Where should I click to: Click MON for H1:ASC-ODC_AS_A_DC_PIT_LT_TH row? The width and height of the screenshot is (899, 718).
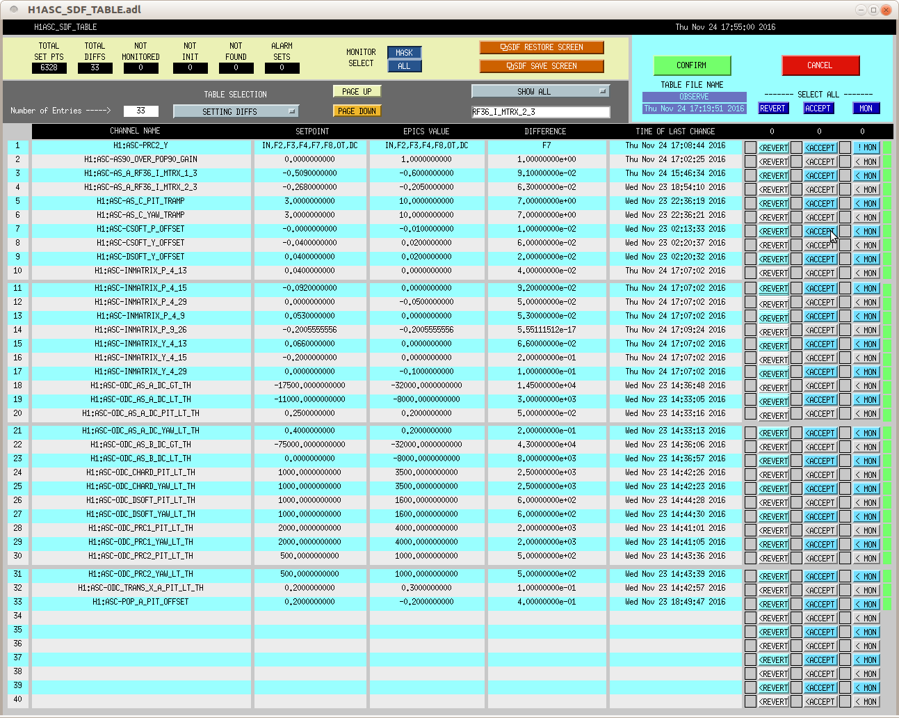tap(866, 413)
